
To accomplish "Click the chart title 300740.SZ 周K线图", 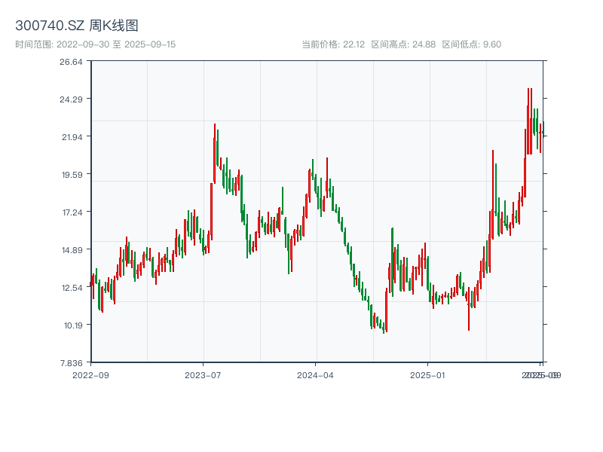I will coord(77,26).
